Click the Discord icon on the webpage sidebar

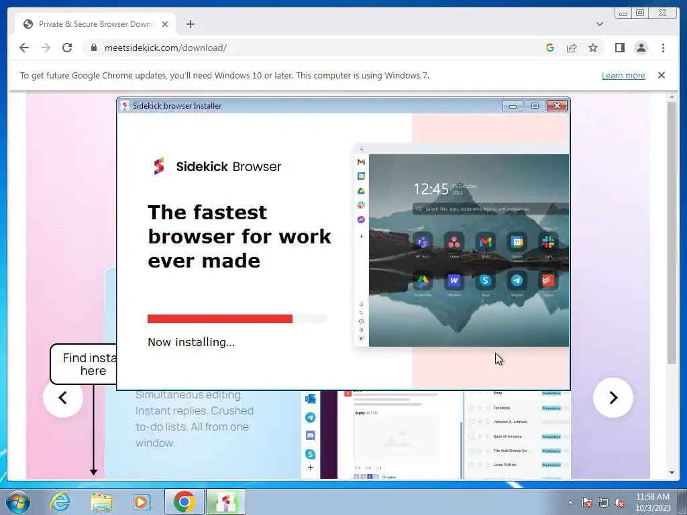click(310, 436)
